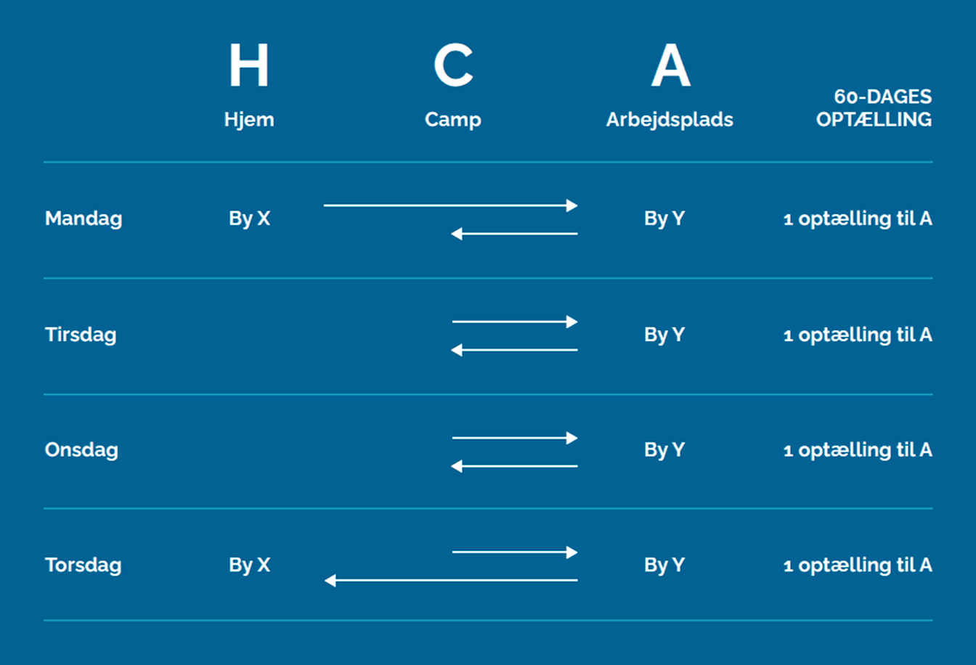This screenshot has height=665, width=976.
Task: Select Tirsdag's right-pointing arrow
Action: [x=514, y=322]
